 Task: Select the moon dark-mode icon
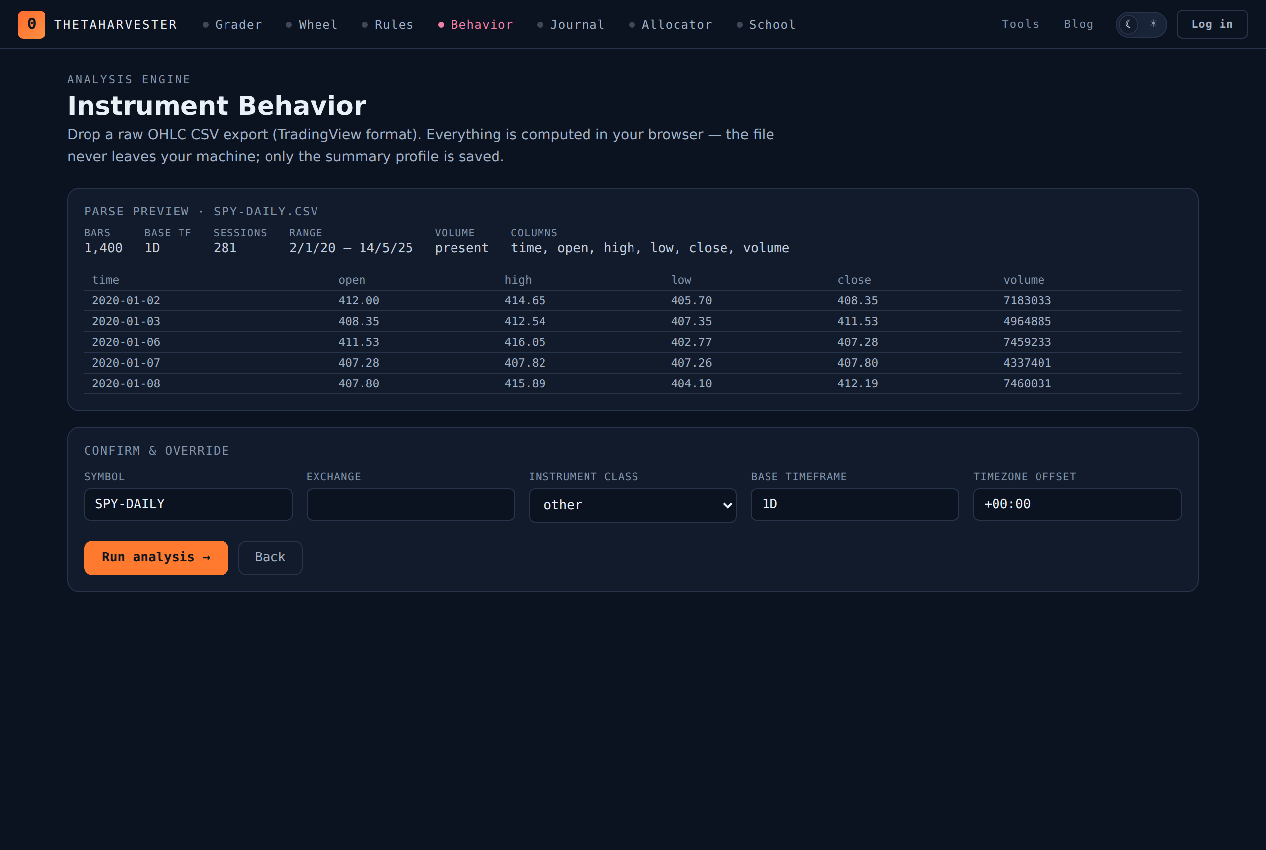click(x=1128, y=24)
